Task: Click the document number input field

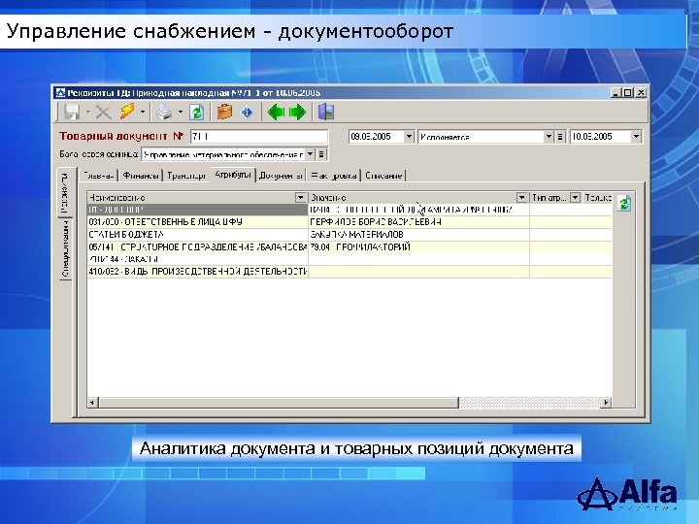Action: pyautogui.click(x=259, y=137)
